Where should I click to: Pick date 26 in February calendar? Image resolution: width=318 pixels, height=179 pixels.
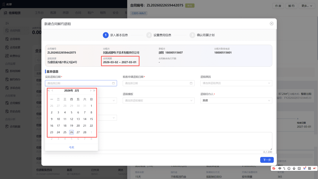click(71, 132)
